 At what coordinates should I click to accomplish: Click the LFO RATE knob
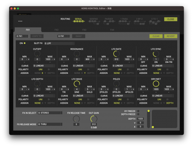click(117, 54)
